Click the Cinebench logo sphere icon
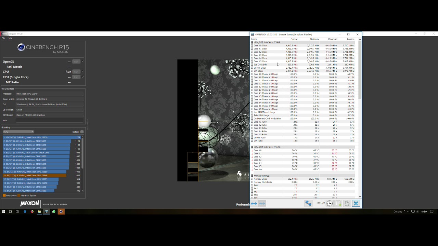438x246 pixels. click(x=21, y=47)
